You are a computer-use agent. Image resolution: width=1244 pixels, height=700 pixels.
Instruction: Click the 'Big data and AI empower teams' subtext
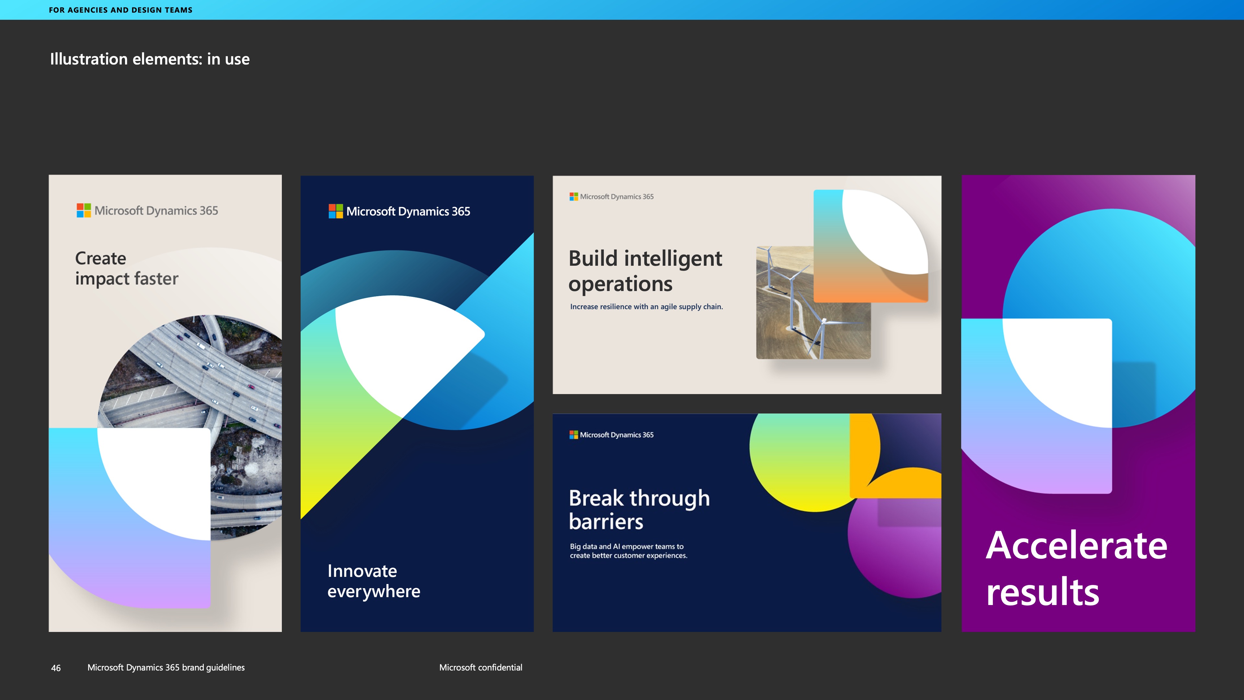click(628, 551)
